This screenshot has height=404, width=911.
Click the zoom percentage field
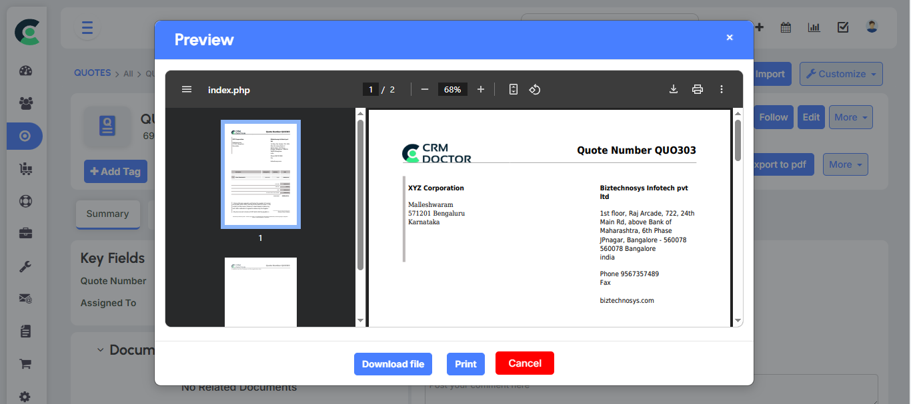click(452, 89)
